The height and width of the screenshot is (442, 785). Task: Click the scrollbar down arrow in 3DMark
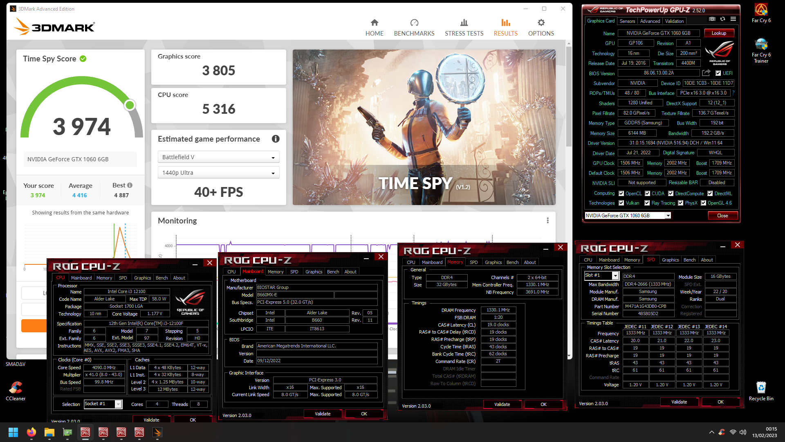tap(569, 356)
